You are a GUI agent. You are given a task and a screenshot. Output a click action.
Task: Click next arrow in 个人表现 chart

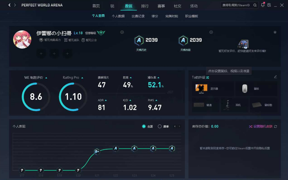click(x=179, y=126)
